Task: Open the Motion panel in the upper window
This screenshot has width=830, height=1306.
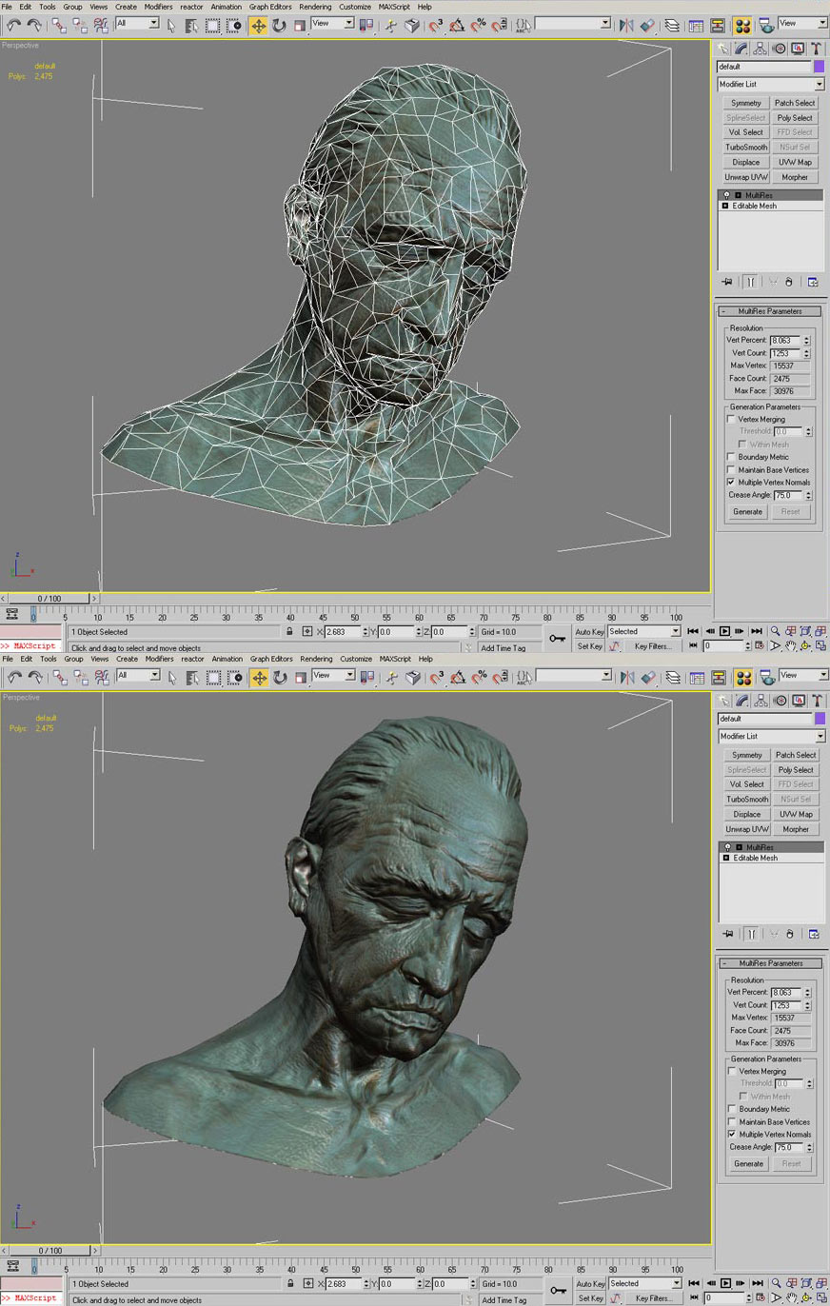Action: (x=780, y=49)
